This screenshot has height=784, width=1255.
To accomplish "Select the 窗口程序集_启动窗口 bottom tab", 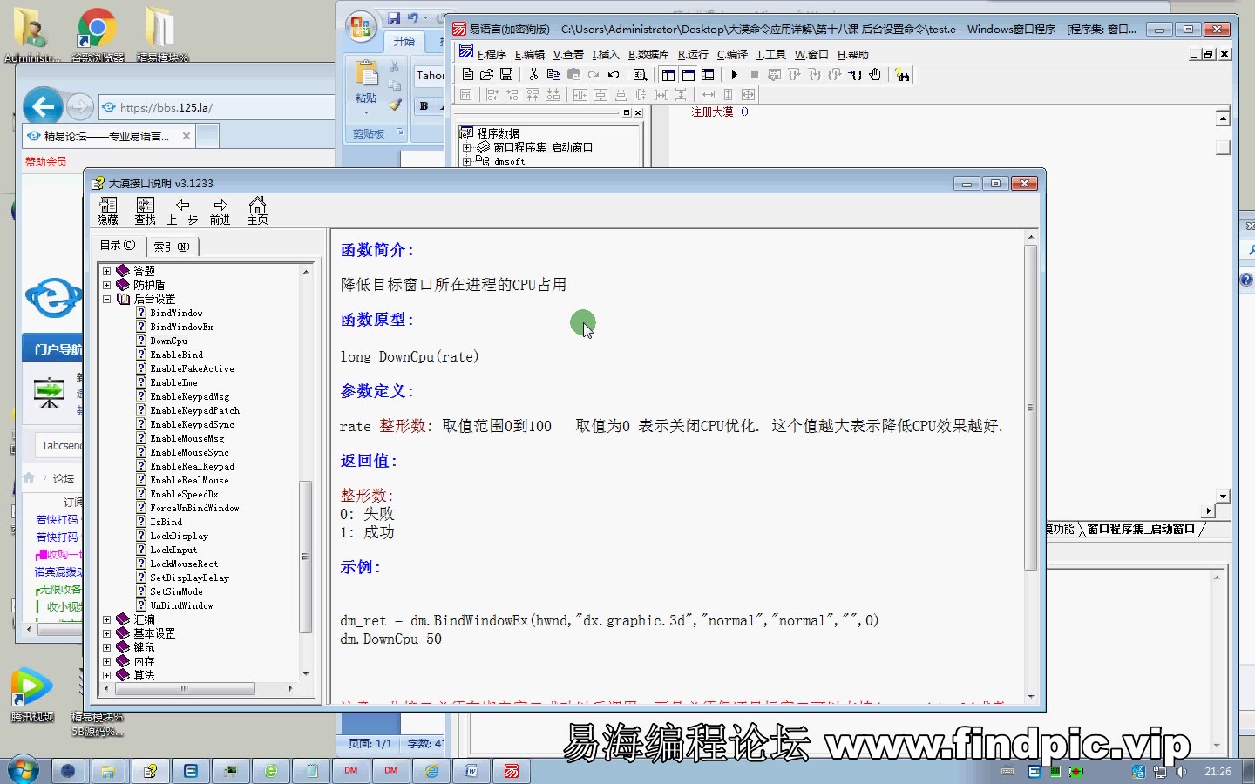I will (1141, 529).
